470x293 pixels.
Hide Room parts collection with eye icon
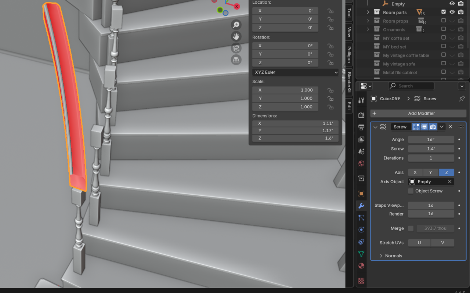point(452,12)
